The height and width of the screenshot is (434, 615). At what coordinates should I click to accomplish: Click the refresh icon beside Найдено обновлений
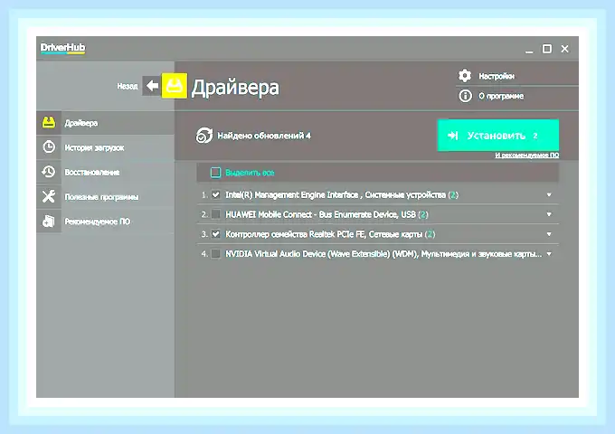point(204,136)
